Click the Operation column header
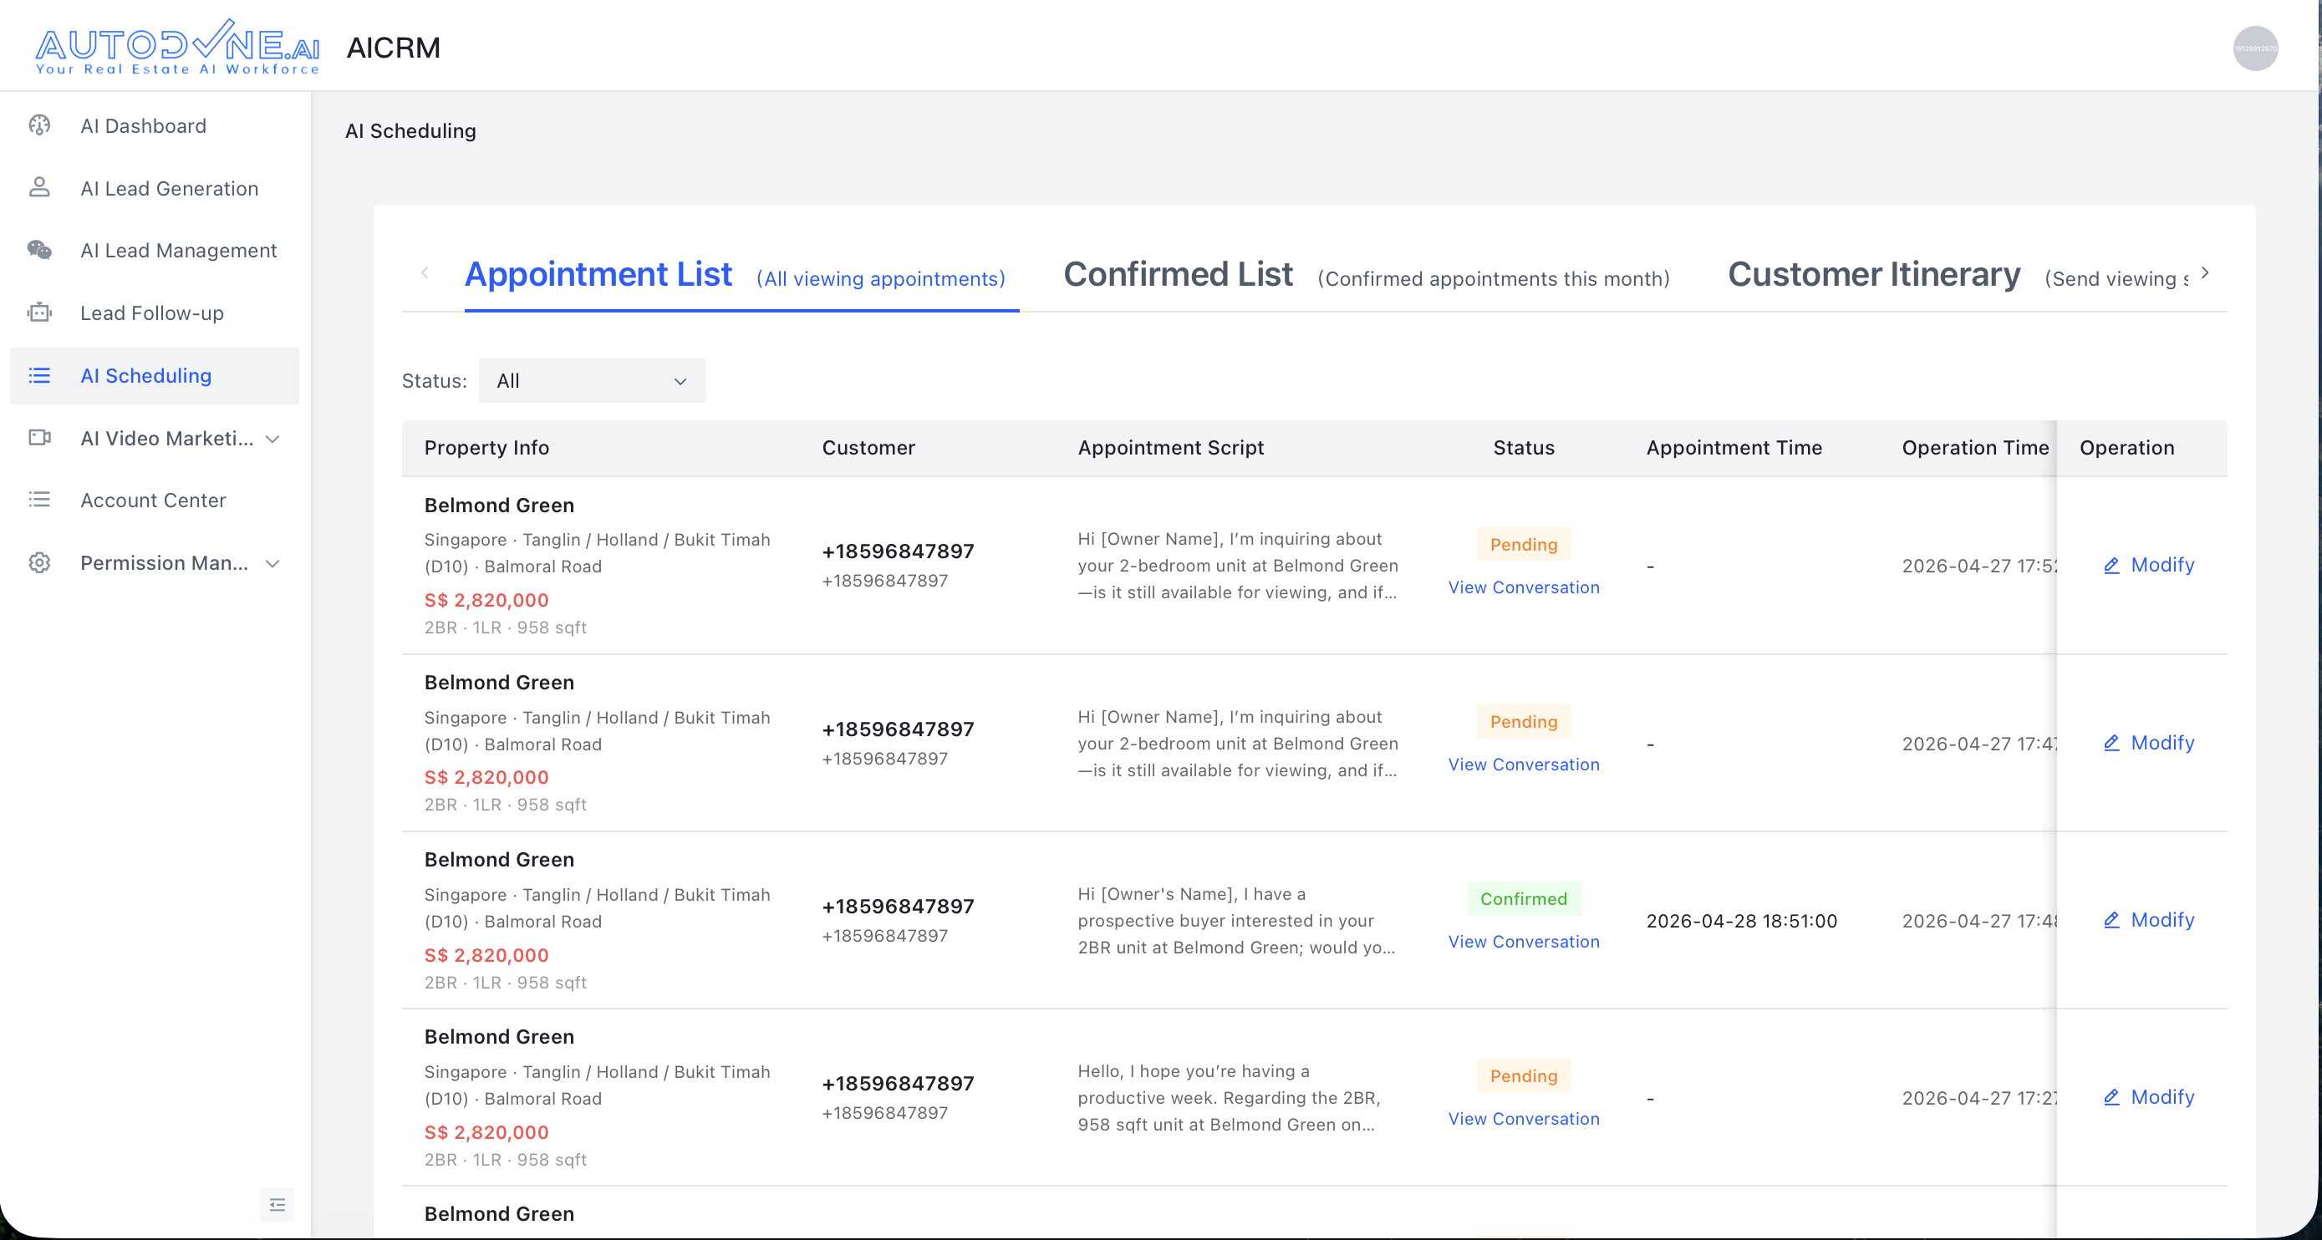Viewport: 2322px width, 1240px height. [2126, 447]
